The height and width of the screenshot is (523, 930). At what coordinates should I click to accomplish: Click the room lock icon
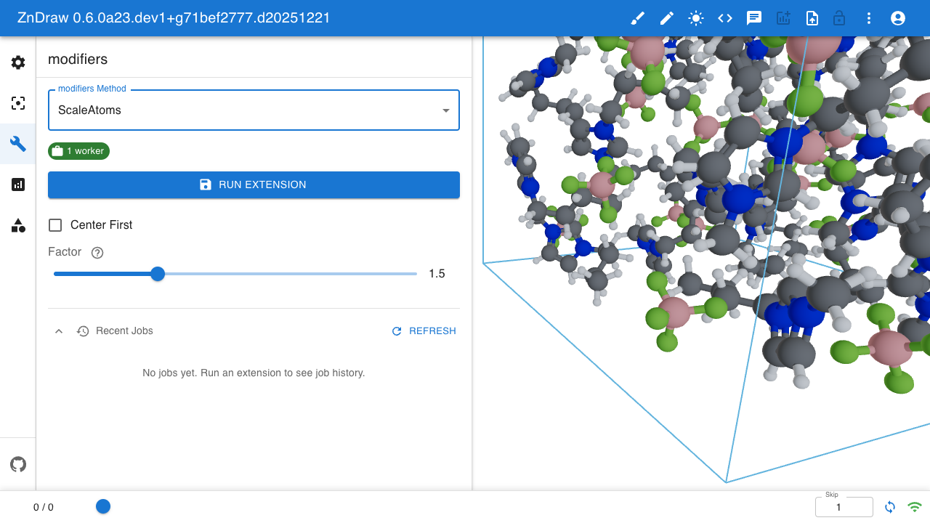pos(839,18)
